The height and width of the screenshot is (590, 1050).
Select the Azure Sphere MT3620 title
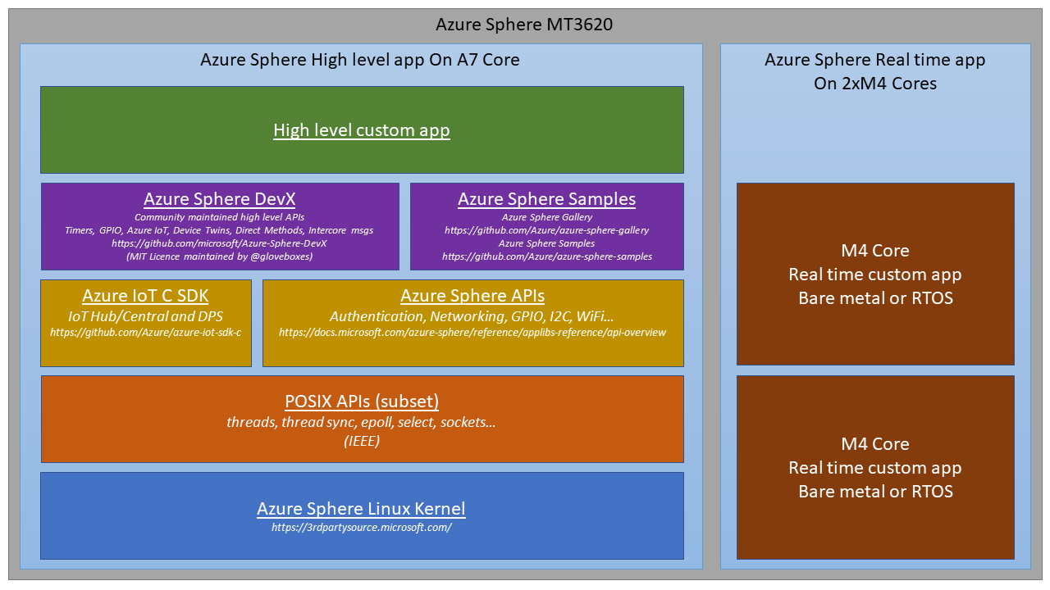[524, 25]
